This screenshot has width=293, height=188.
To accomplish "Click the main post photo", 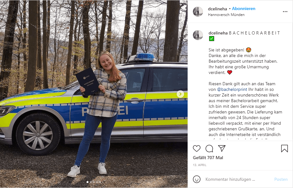I will pyautogui.click(x=93, y=94).
